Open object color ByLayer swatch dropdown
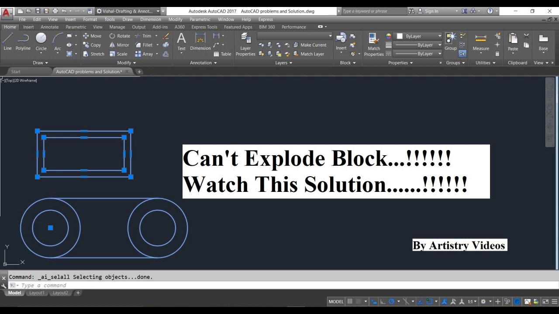Screen dimensions: 559x314 pos(418,36)
